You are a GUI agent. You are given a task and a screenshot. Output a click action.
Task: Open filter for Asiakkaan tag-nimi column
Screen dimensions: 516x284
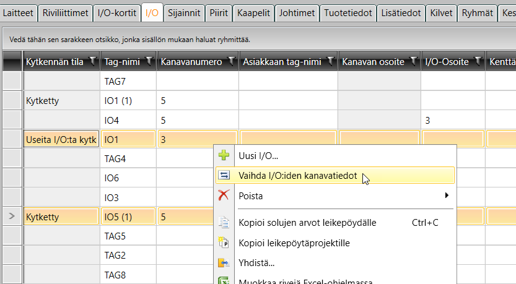330,61
